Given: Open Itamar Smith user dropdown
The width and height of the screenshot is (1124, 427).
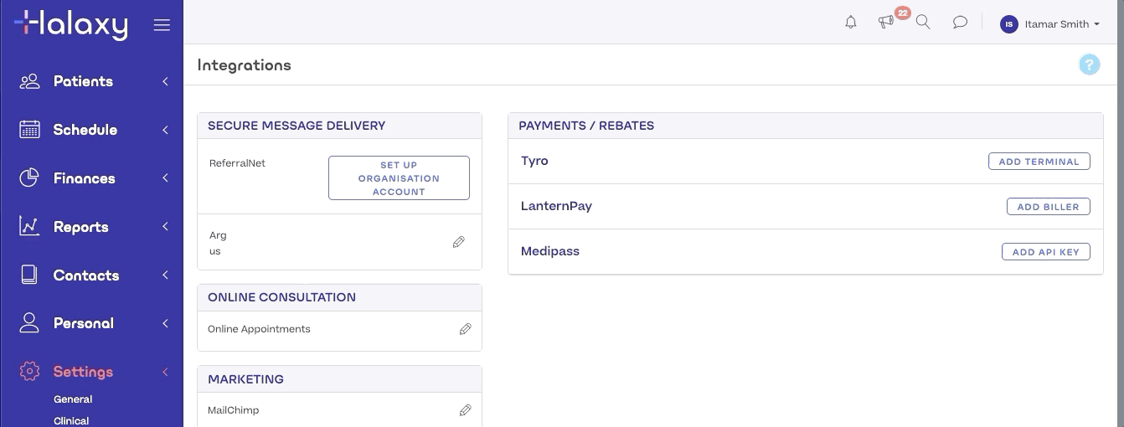Looking at the screenshot, I should tap(1049, 24).
